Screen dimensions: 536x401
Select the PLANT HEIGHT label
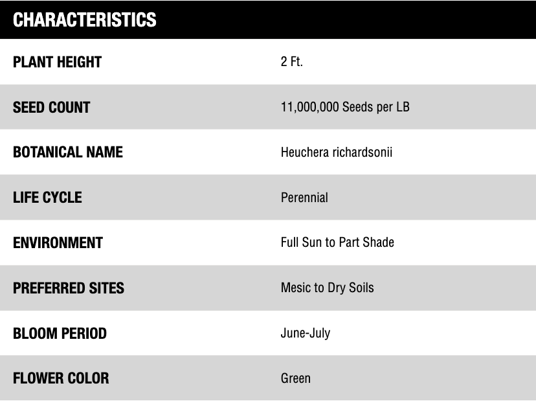pos(57,62)
